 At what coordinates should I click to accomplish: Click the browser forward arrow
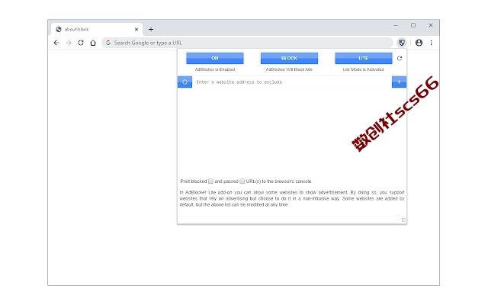[69, 43]
